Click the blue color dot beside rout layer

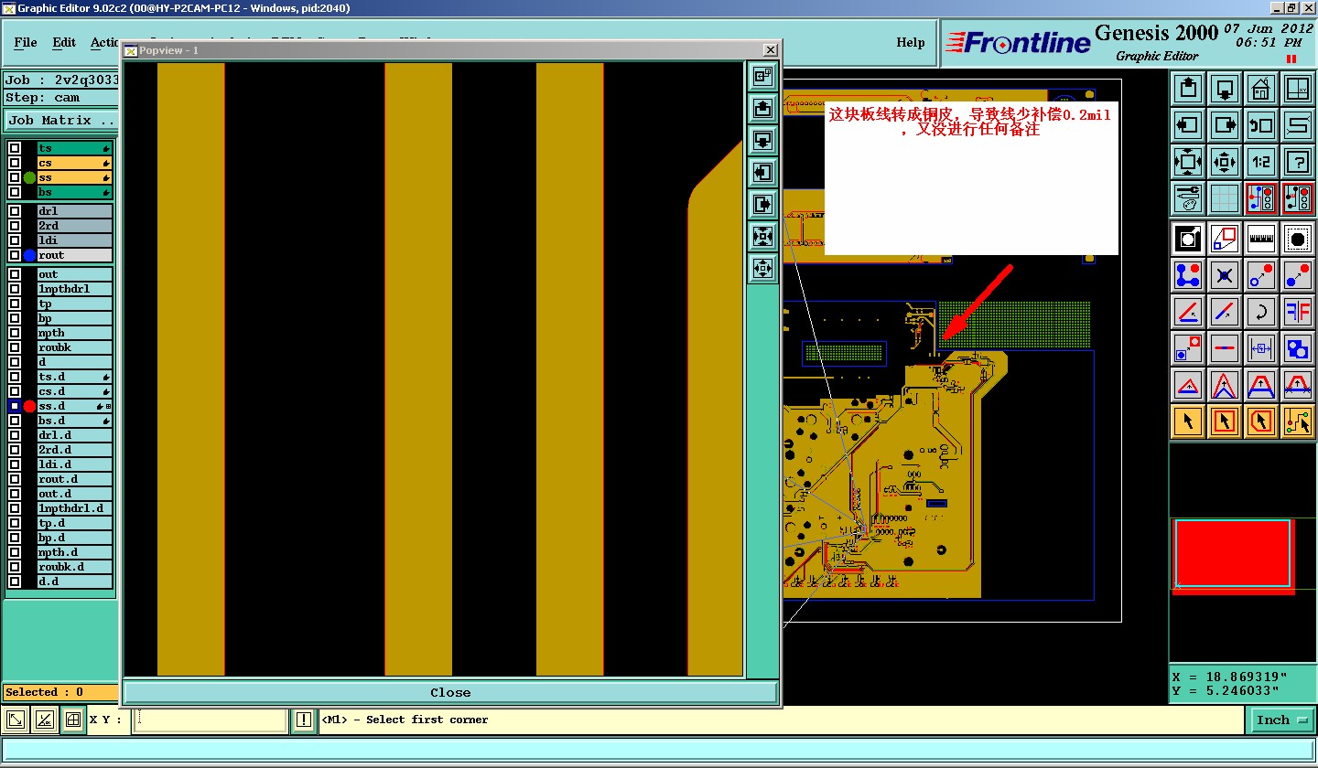[29, 255]
